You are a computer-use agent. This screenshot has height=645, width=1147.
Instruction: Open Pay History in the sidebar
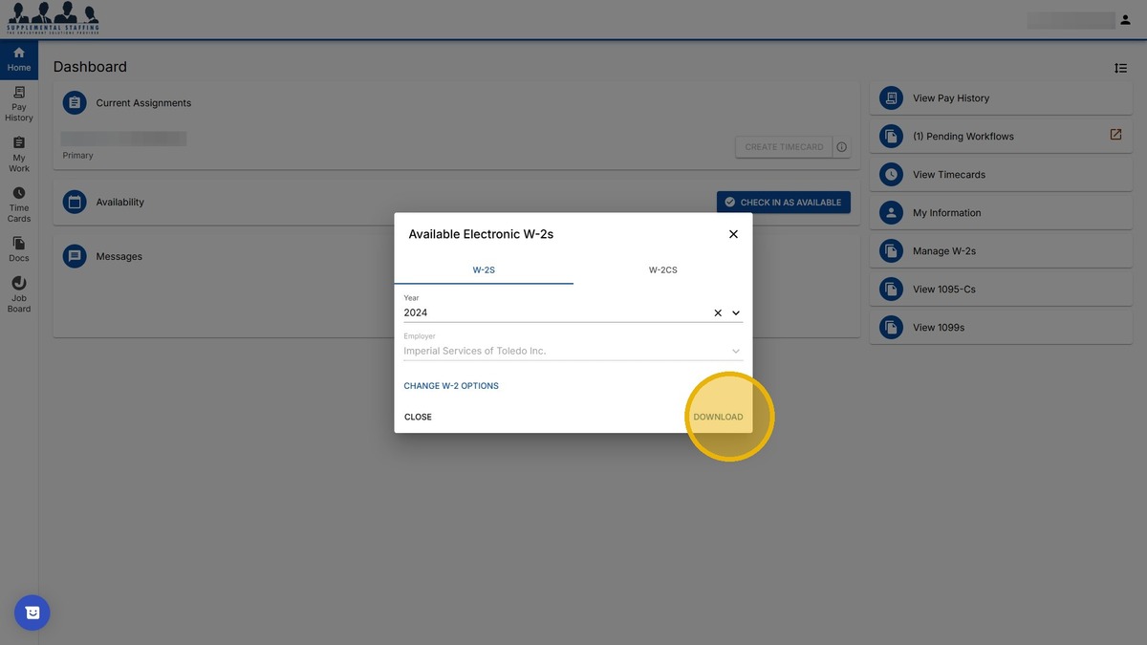click(19, 104)
